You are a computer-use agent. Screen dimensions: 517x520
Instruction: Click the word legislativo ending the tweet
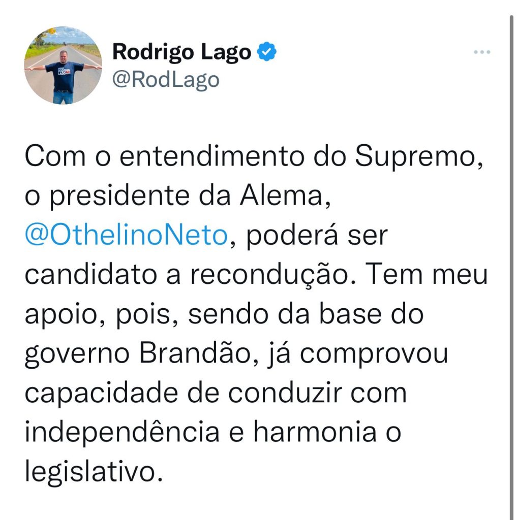pos(94,471)
